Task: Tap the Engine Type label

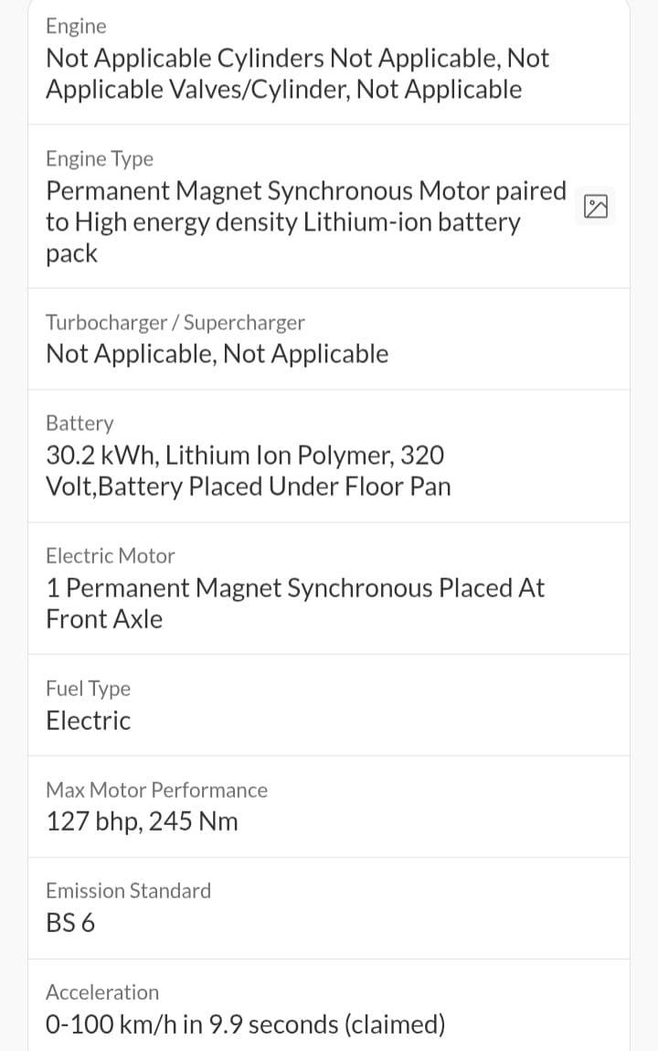Action: point(100,159)
